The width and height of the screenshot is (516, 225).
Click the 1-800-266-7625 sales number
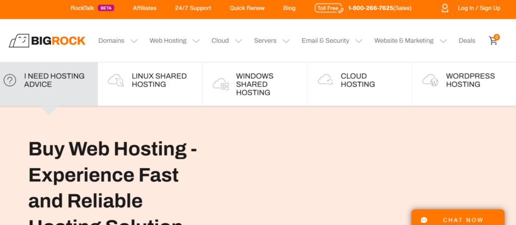pyautogui.click(x=379, y=8)
